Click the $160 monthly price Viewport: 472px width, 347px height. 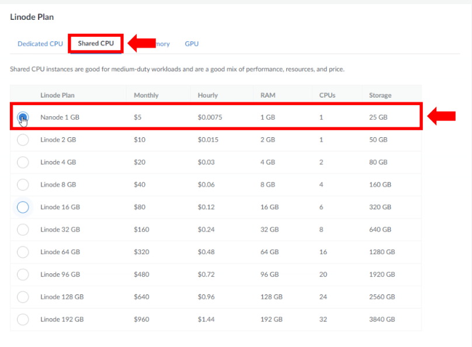point(141,230)
